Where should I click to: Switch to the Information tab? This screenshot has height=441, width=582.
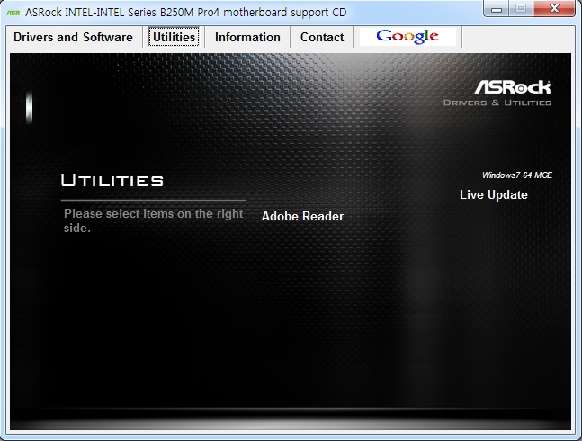247,37
